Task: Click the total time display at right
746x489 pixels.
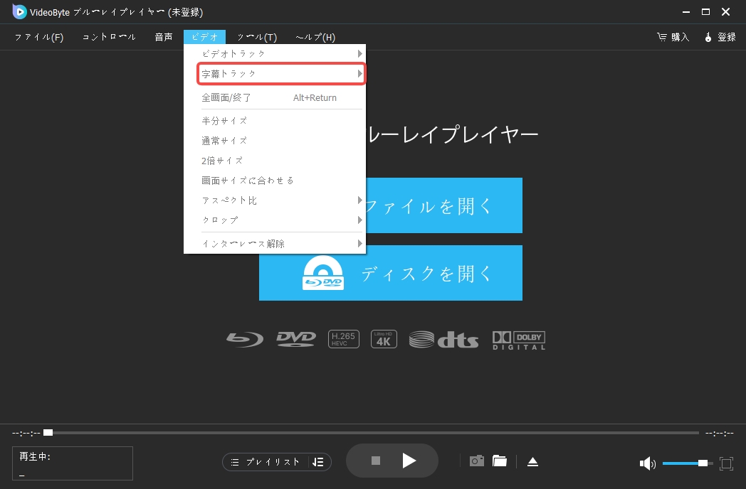Action: [720, 433]
